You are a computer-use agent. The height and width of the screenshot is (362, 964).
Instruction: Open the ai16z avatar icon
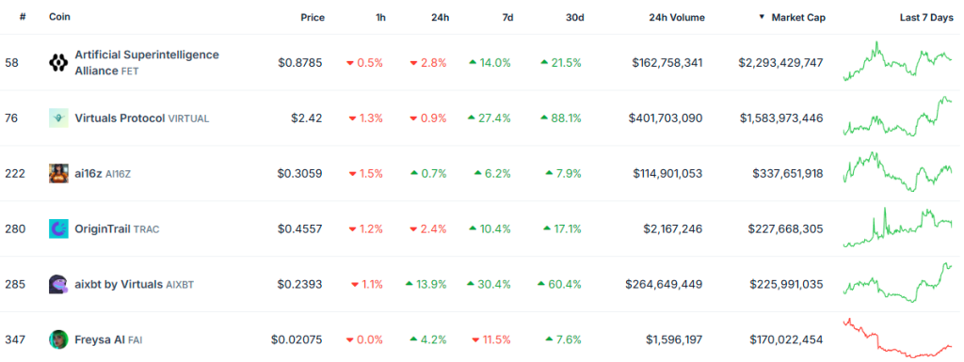coord(58,174)
